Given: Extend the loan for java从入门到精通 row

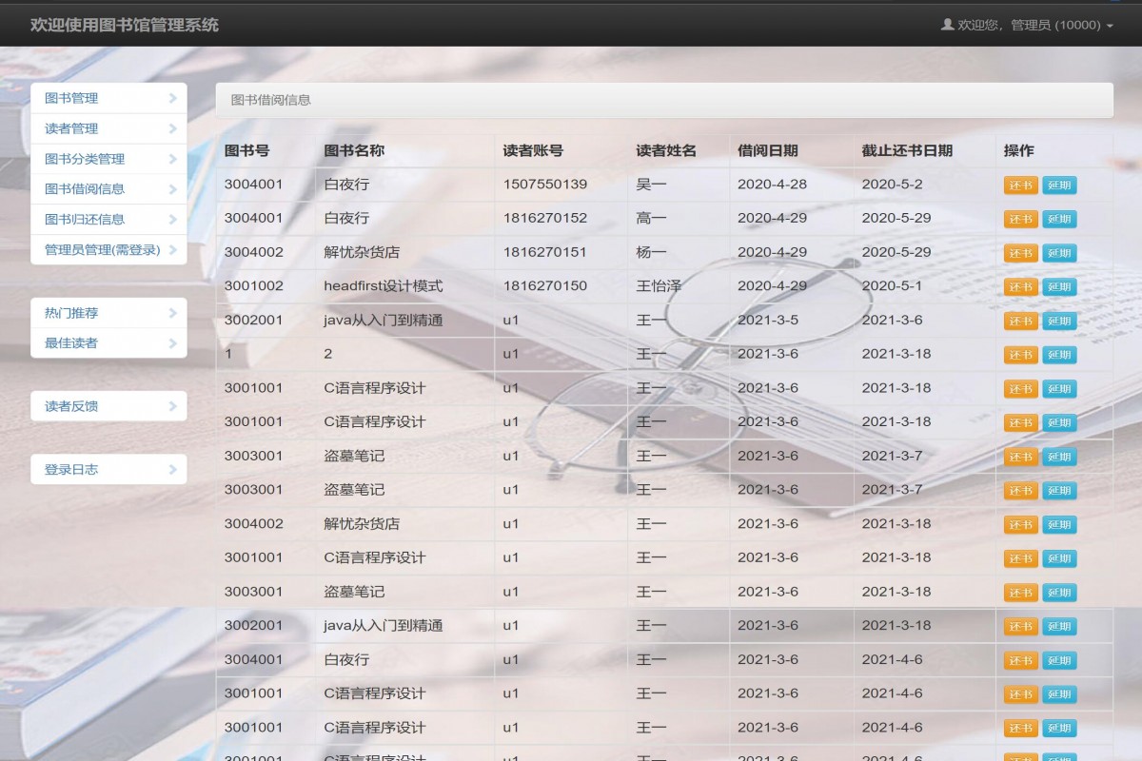Looking at the screenshot, I should pyautogui.click(x=1059, y=321).
